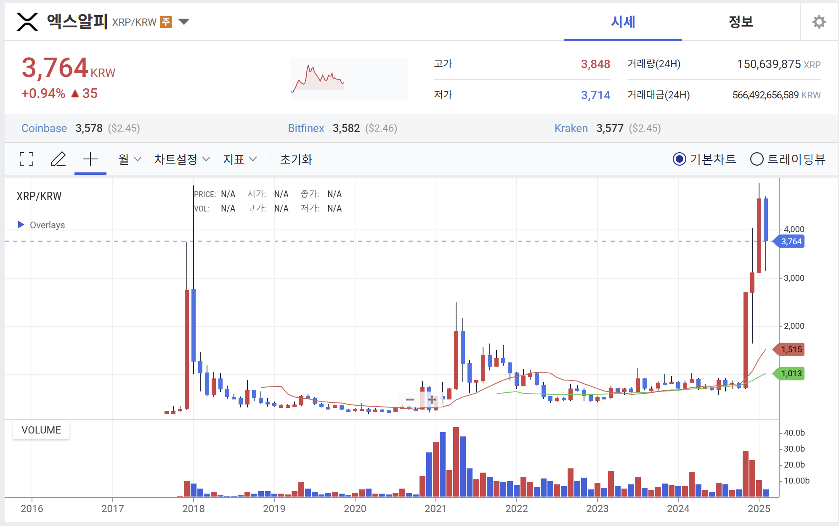
Task: Switch to the 정보 tab
Action: point(741,22)
